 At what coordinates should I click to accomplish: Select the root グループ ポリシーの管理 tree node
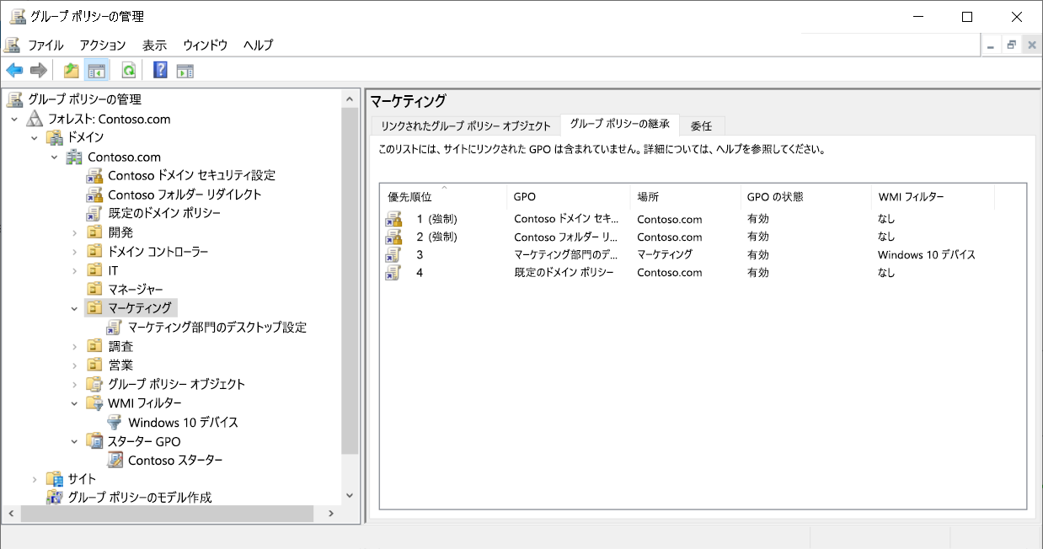click(x=84, y=99)
